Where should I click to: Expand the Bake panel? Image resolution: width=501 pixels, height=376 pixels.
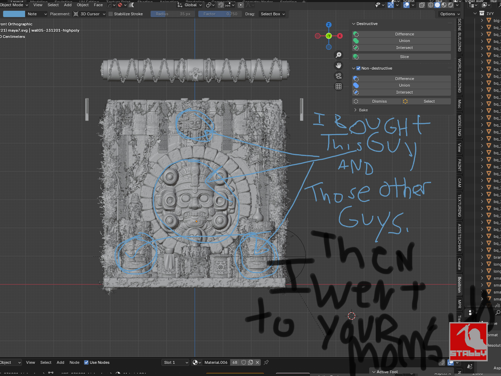coord(355,110)
